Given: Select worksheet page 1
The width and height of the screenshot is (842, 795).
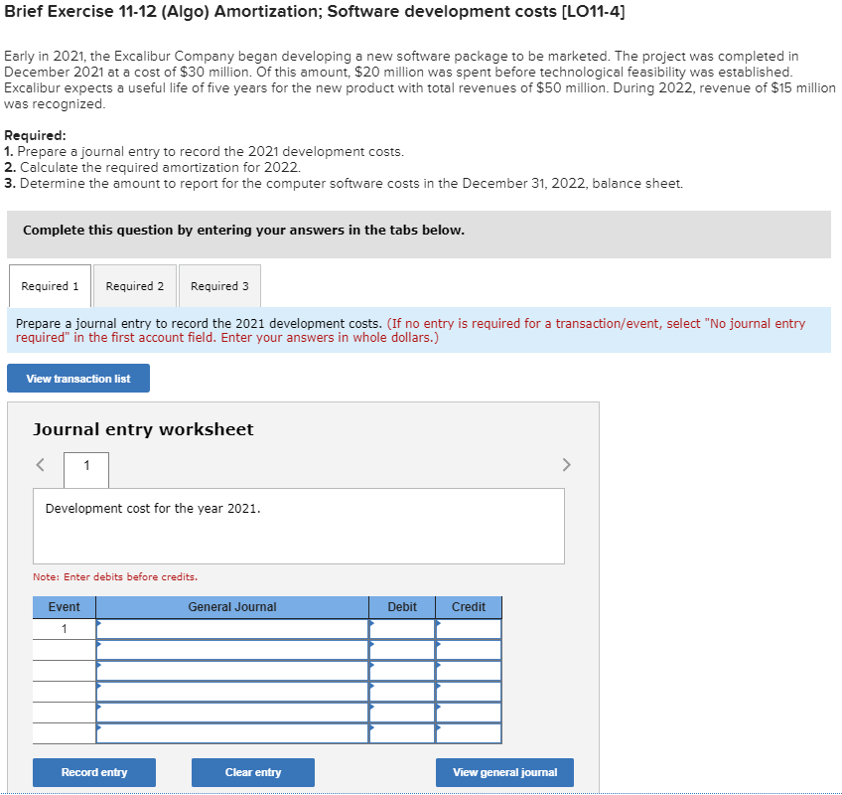Looking at the screenshot, I should point(84,469).
